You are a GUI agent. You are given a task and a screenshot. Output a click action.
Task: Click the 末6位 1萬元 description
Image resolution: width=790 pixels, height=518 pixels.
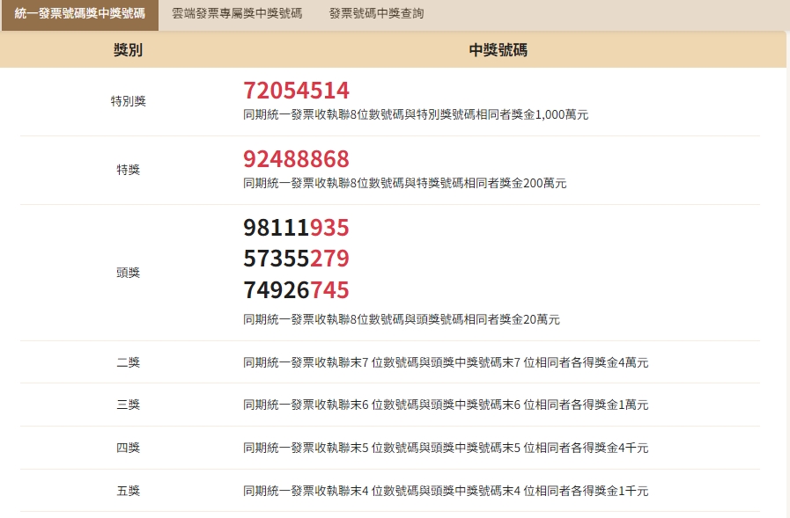click(x=446, y=405)
